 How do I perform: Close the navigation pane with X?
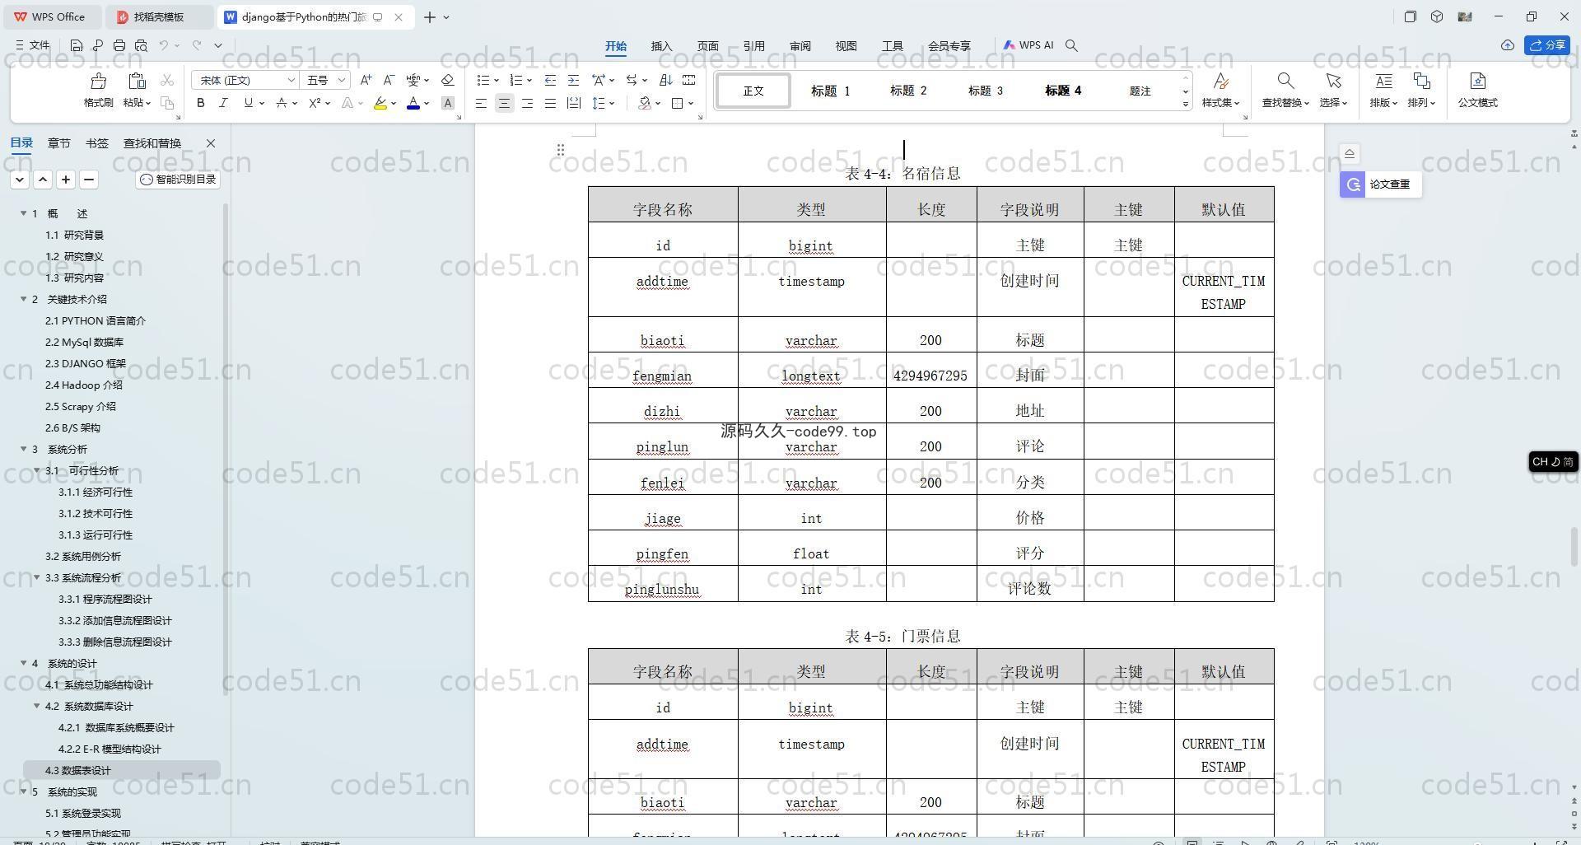click(210, 143)
